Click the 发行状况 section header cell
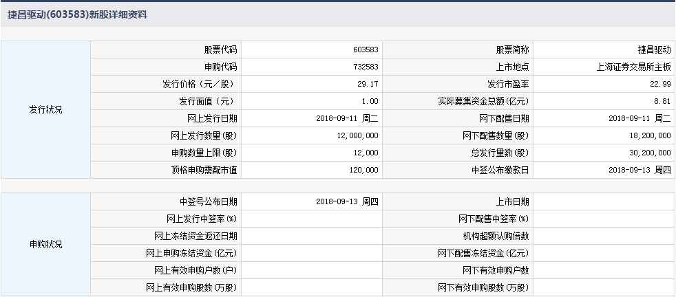This screenshot has height=297, width=676. 45,110
